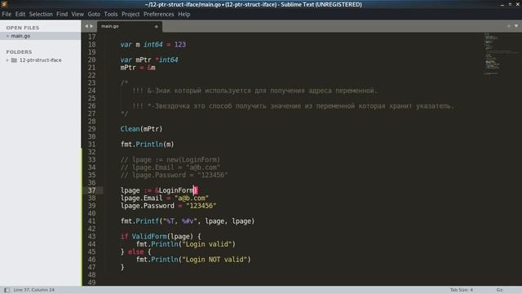The height and width of the screenshot is (294, 522).
Task: Expand the 12-ptr-struct-iface folder
Action: 7,60
